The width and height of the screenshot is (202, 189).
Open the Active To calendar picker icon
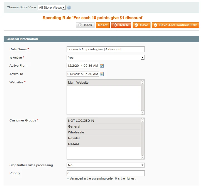point(102,74)
